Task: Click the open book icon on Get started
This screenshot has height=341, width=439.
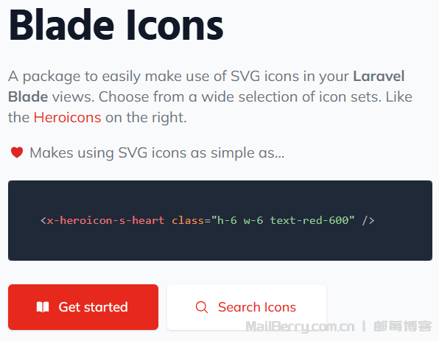Action: (43, 307)
